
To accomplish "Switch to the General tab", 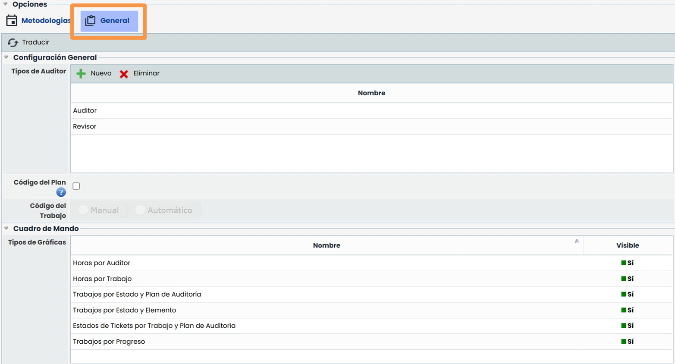I will point(114,21).
